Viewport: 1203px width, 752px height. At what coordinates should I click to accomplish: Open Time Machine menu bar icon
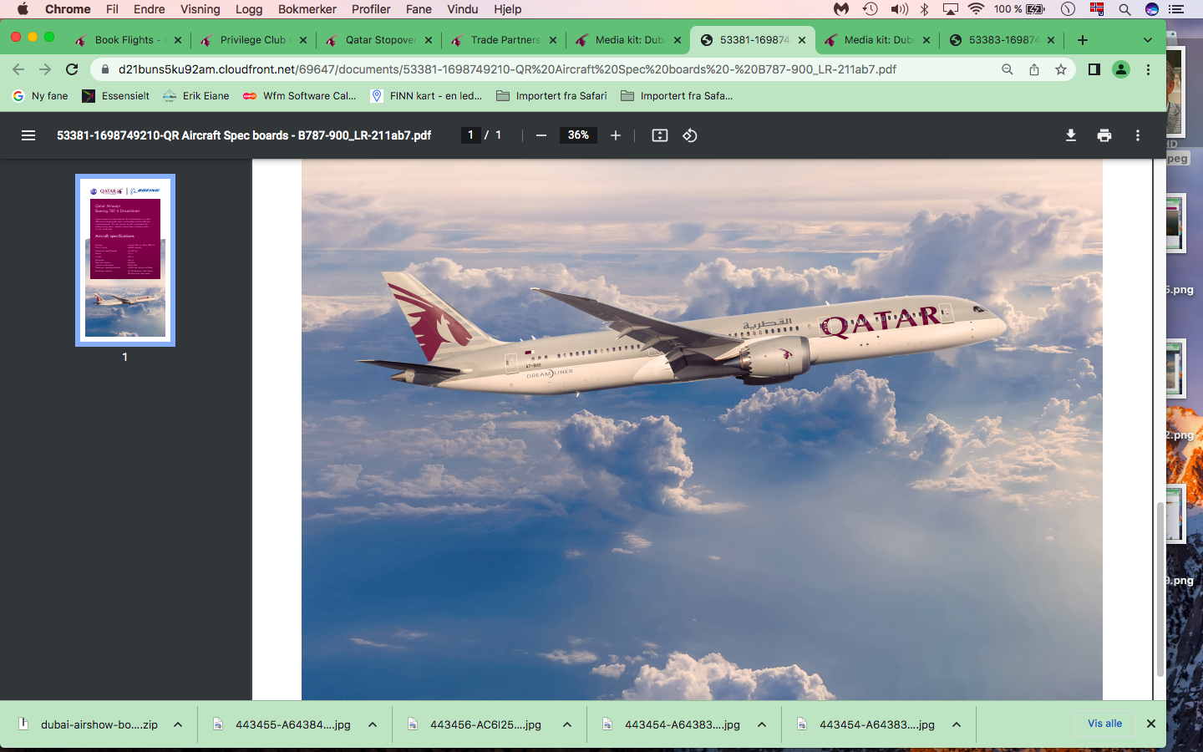[x=871, y=9]
